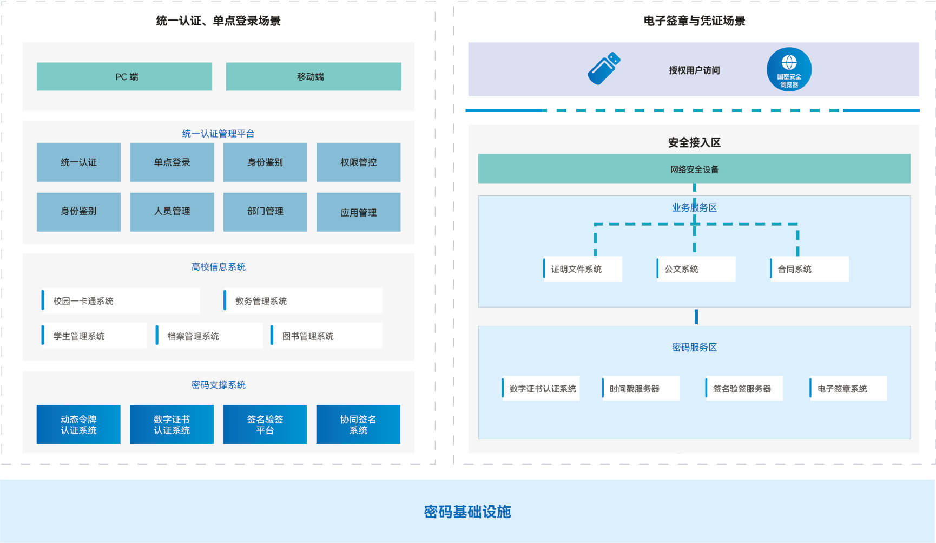
Task: Select 教务管理系统 entry
Action: 302,301
